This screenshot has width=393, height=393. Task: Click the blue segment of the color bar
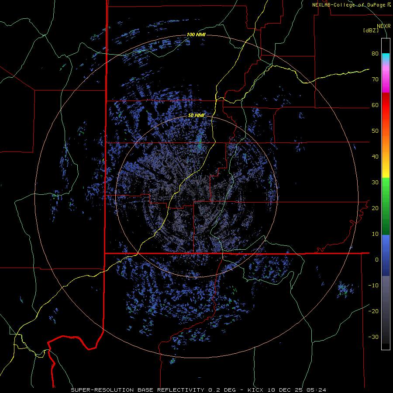pos(386,255)
